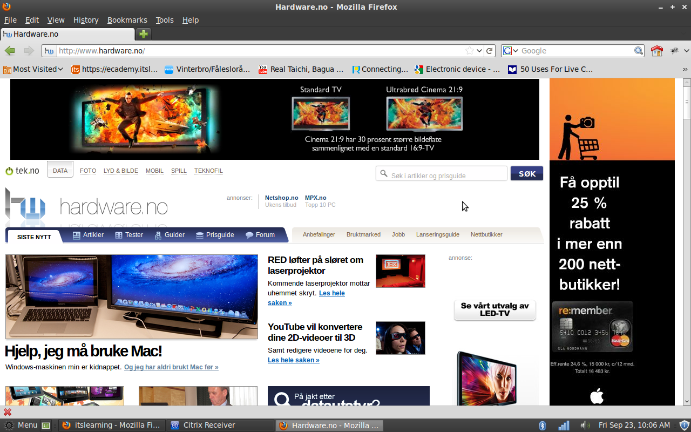The height and width of the screenshot is (432, 691).
Task: Click the DATA category button
Action: [x=60, y=170]
